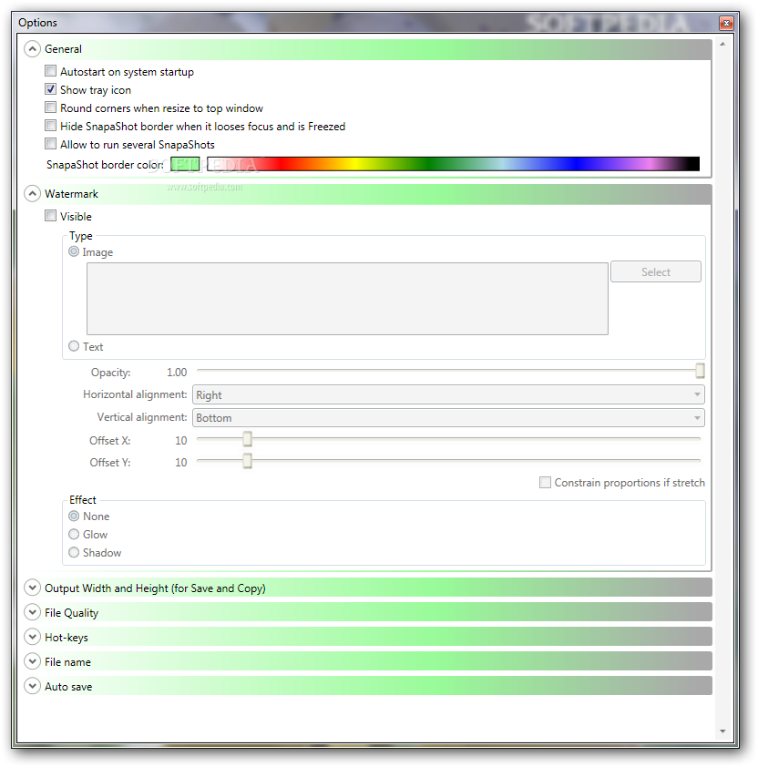Click the Offset Y value 10
The image size is (758, 767).
pyautogui.click(x=181, y=462)
